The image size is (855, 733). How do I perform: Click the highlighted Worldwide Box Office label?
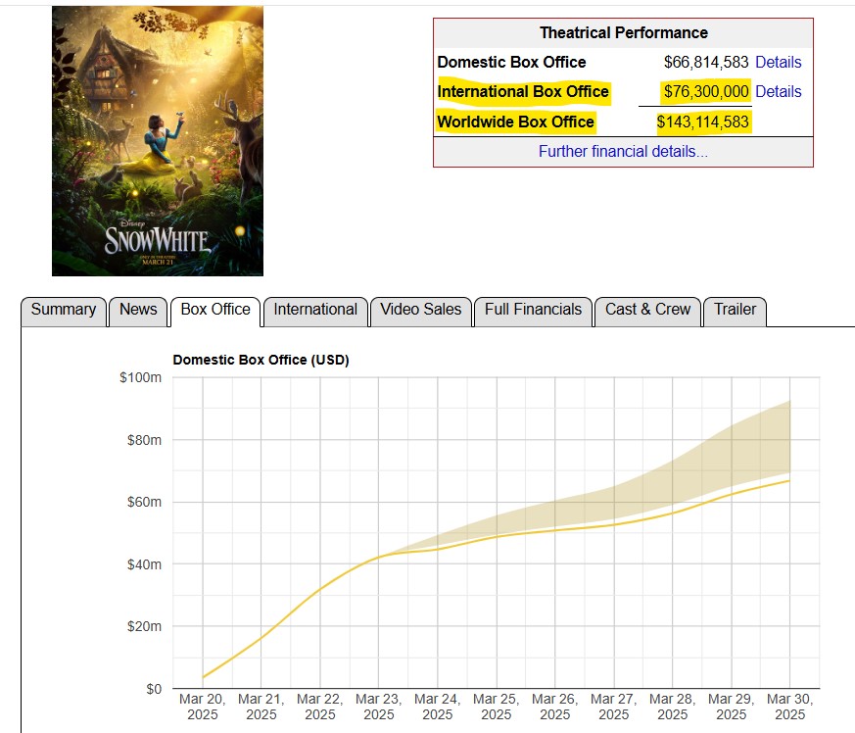515,122
